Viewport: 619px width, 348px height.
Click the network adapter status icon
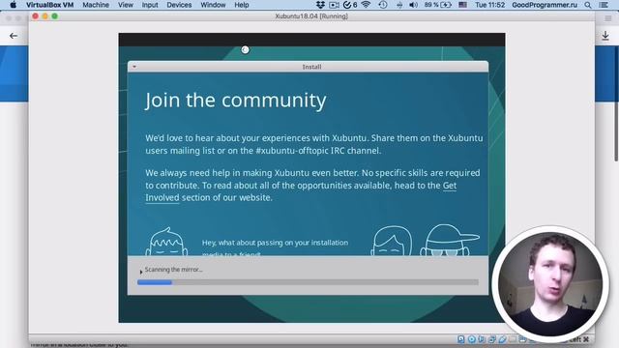pyautogui.click(x=492, y=339)
